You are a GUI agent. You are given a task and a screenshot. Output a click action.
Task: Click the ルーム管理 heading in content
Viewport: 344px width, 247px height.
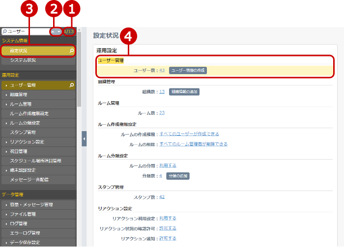click(109, 103)
